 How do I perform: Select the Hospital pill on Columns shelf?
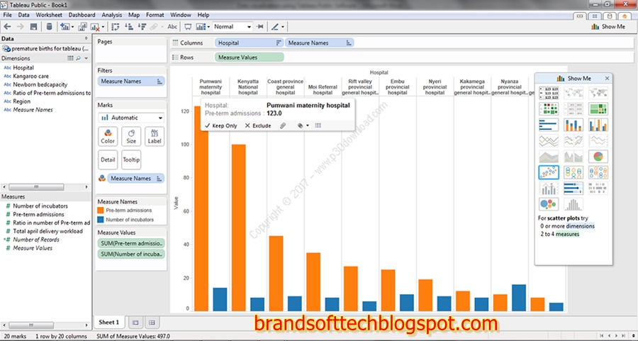249,43
